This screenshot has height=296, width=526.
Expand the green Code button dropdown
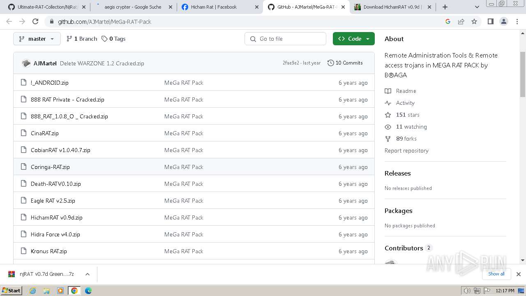pyautogui.click(x=354, y=39)
